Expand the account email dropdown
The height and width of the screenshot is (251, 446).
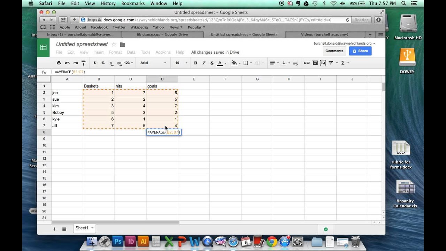tap(374, 44)
